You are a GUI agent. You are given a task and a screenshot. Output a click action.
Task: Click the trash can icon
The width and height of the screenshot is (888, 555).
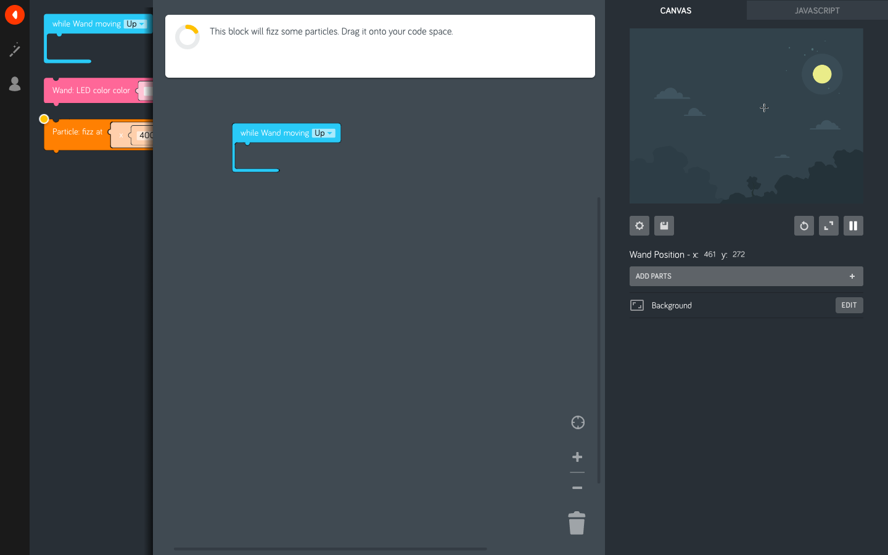pos(577,523)
